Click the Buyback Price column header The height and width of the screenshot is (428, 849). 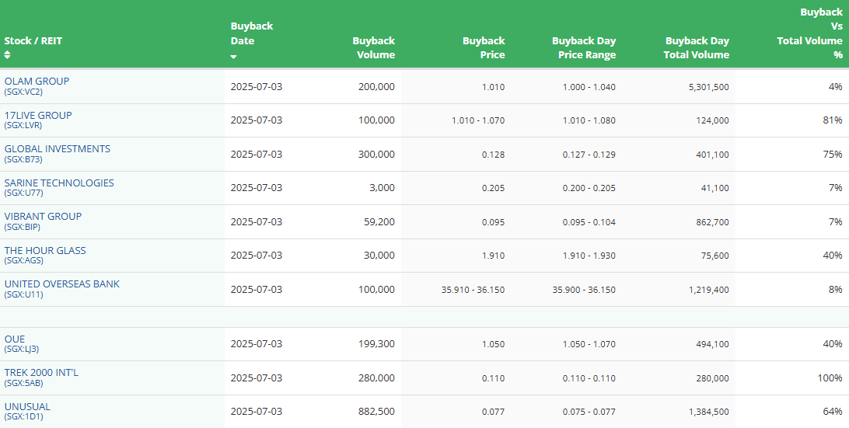pyautogui.click(x=484, y=47)
